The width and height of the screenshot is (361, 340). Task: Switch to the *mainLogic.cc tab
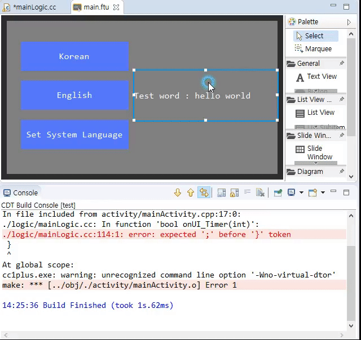click(34, 7)
